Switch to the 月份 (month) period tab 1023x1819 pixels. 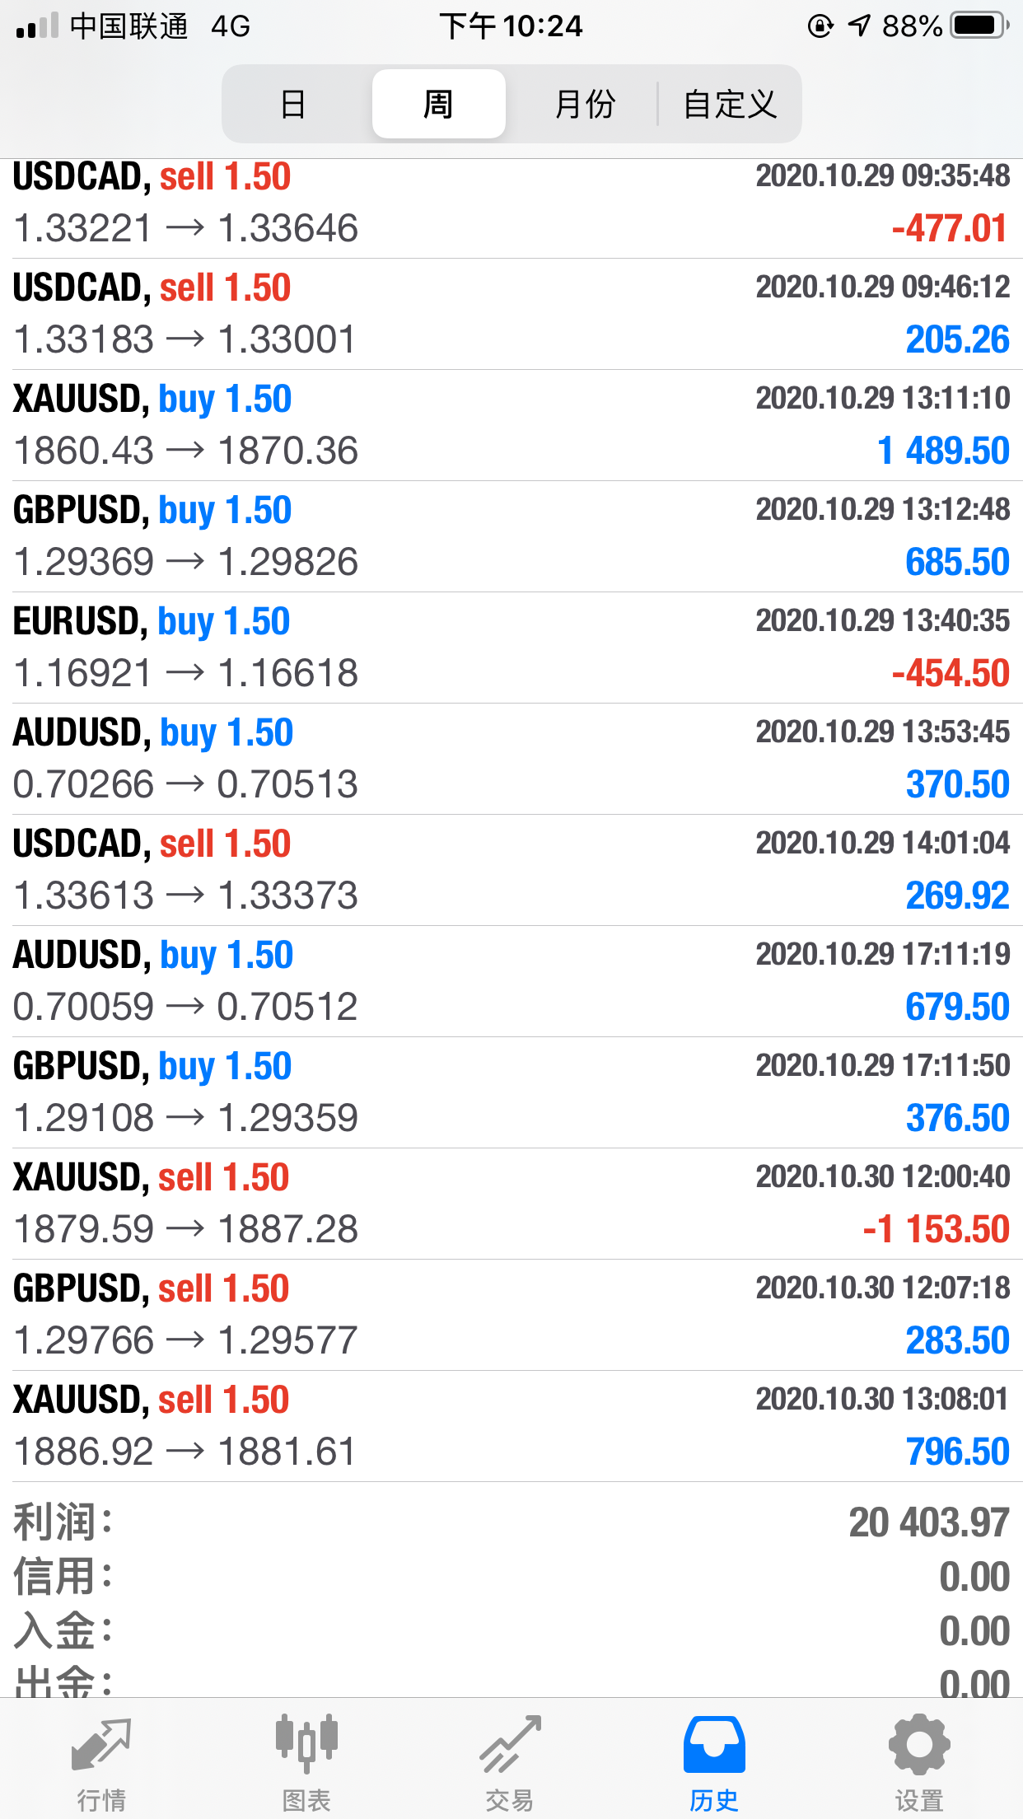[585, 105]
